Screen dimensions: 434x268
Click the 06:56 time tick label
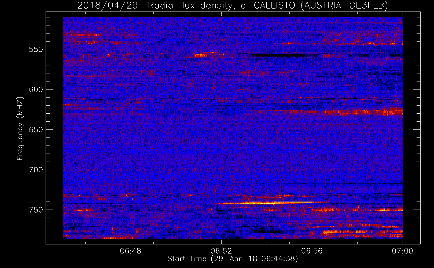[x=312, y=251]
